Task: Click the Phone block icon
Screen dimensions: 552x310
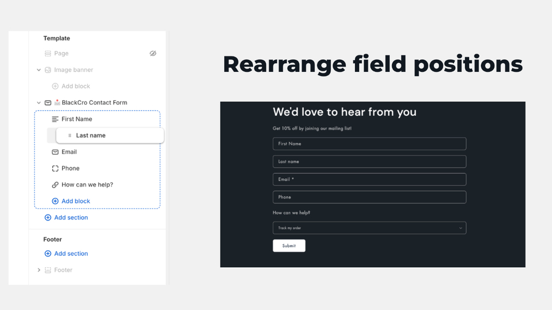Action: [55, 168]
